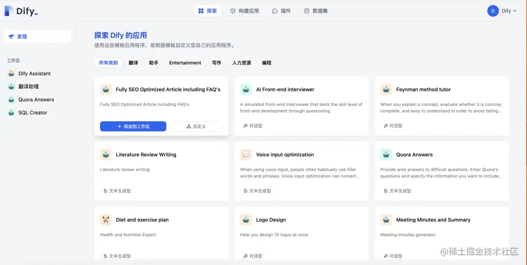Image resolution: width=527 pixels, height=265 pixels.
Task: Click the Literature Review Writing card icon
Action: click(x=106, y=154)
